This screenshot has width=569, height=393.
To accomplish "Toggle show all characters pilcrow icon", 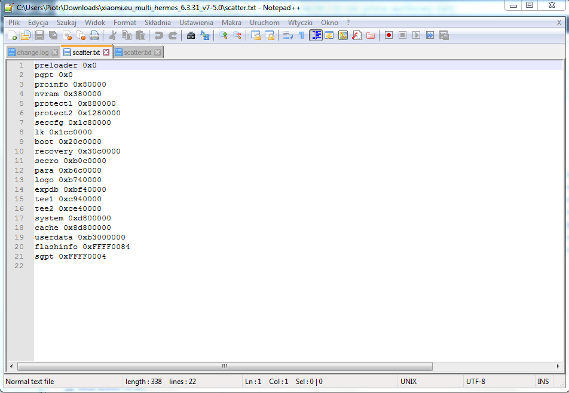I will tap(301, 36).
